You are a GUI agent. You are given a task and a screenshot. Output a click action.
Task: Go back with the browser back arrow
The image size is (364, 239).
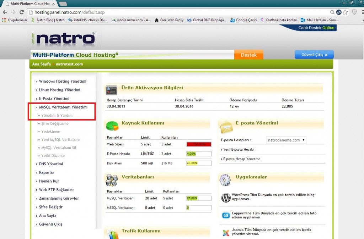(x=5, y=12)
